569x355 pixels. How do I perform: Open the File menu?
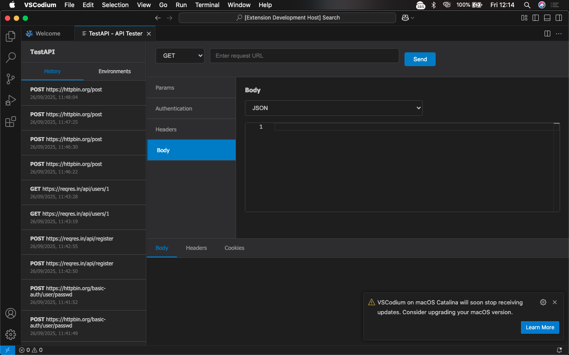69,5
